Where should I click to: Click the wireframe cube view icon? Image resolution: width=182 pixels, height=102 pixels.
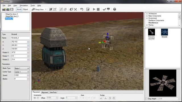pos(55,9)
